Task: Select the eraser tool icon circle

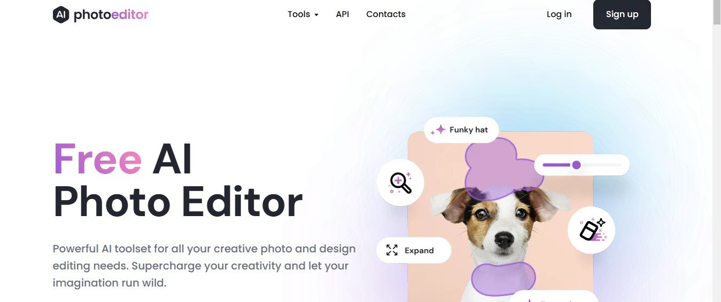Action: coord(592,230)
